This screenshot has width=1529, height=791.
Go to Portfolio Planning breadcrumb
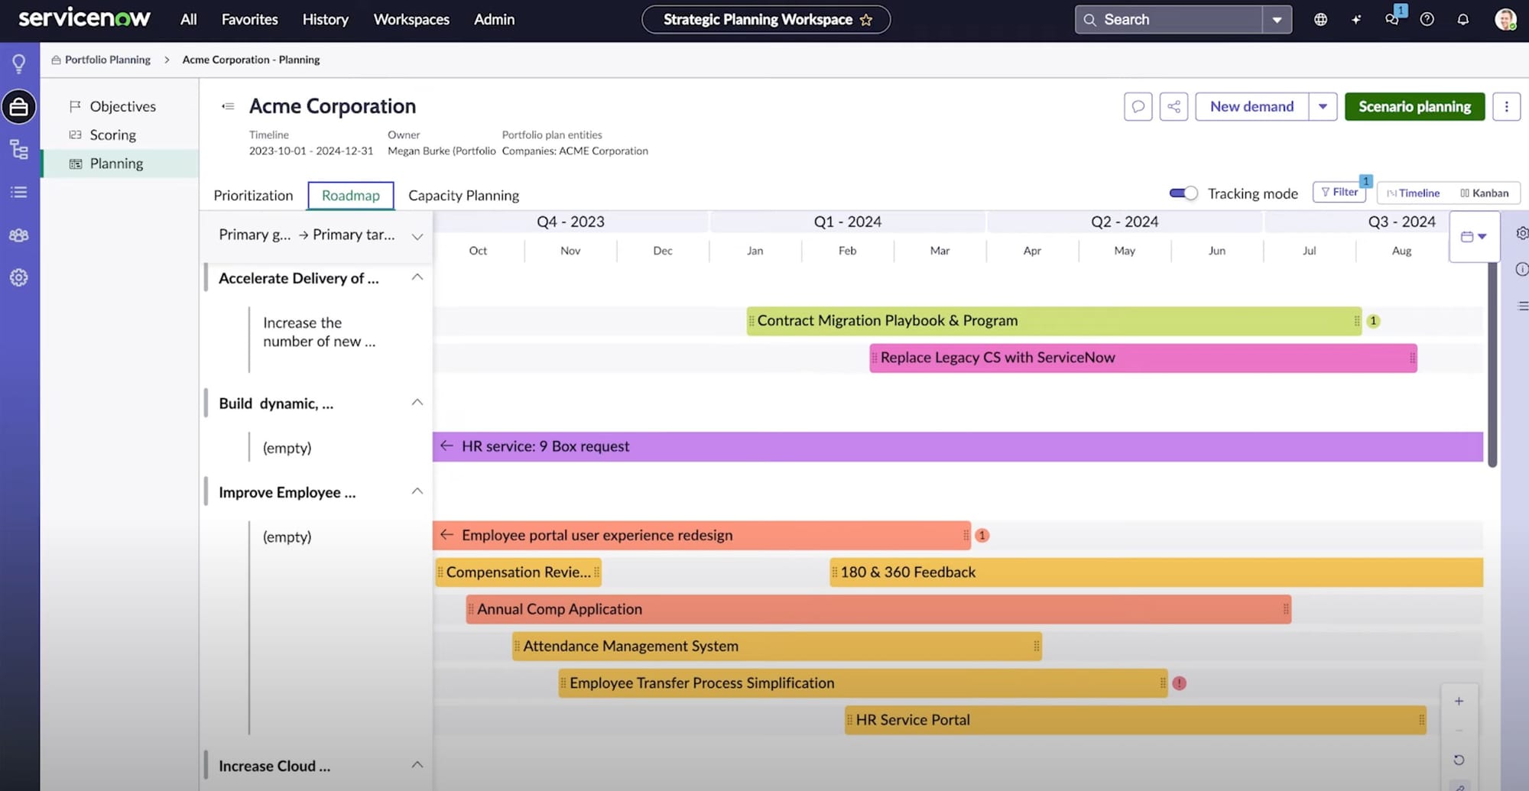point(107,60)
